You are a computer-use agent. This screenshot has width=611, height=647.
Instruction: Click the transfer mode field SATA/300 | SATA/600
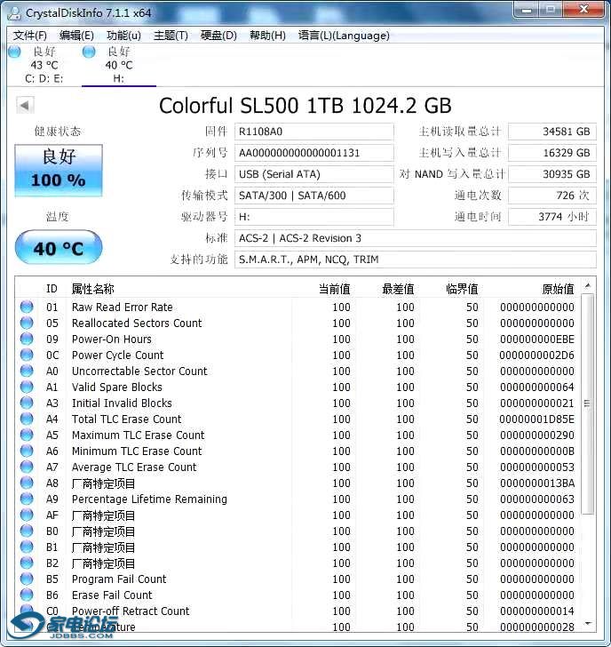pyautogui.click(x=313, y=196)
